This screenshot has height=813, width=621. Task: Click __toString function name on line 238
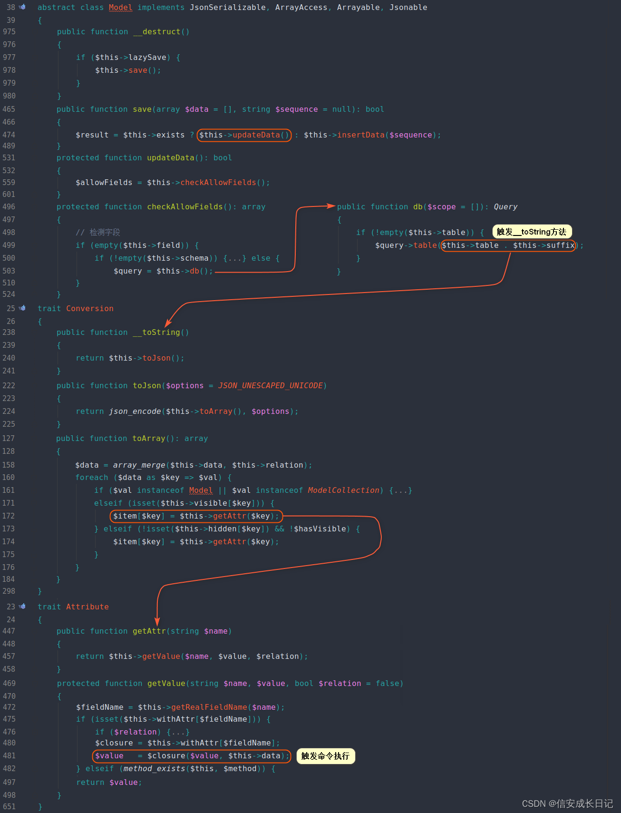[156, 333]
